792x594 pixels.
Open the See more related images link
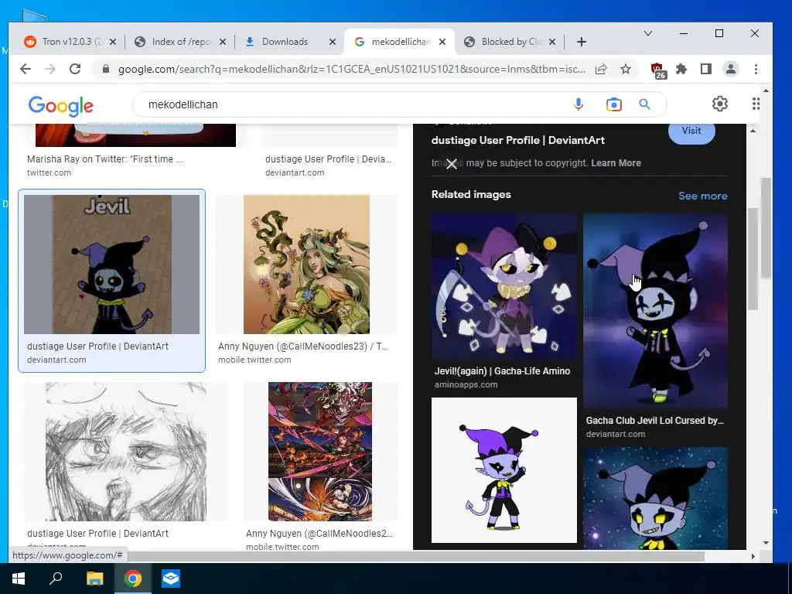[702, 196]
